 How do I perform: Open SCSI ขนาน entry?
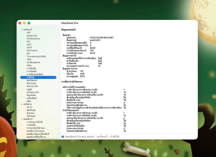32,50
